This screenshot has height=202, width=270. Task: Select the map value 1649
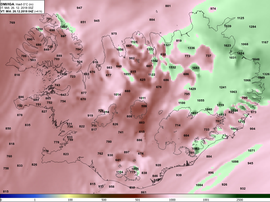261,78
